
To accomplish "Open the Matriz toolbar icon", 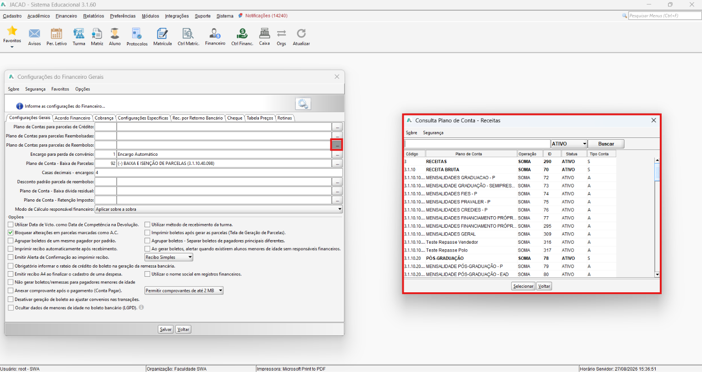I will click(97, 33).
